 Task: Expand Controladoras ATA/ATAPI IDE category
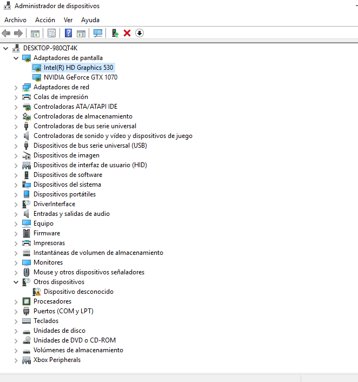pyautogui.click(x=16, y=107)
